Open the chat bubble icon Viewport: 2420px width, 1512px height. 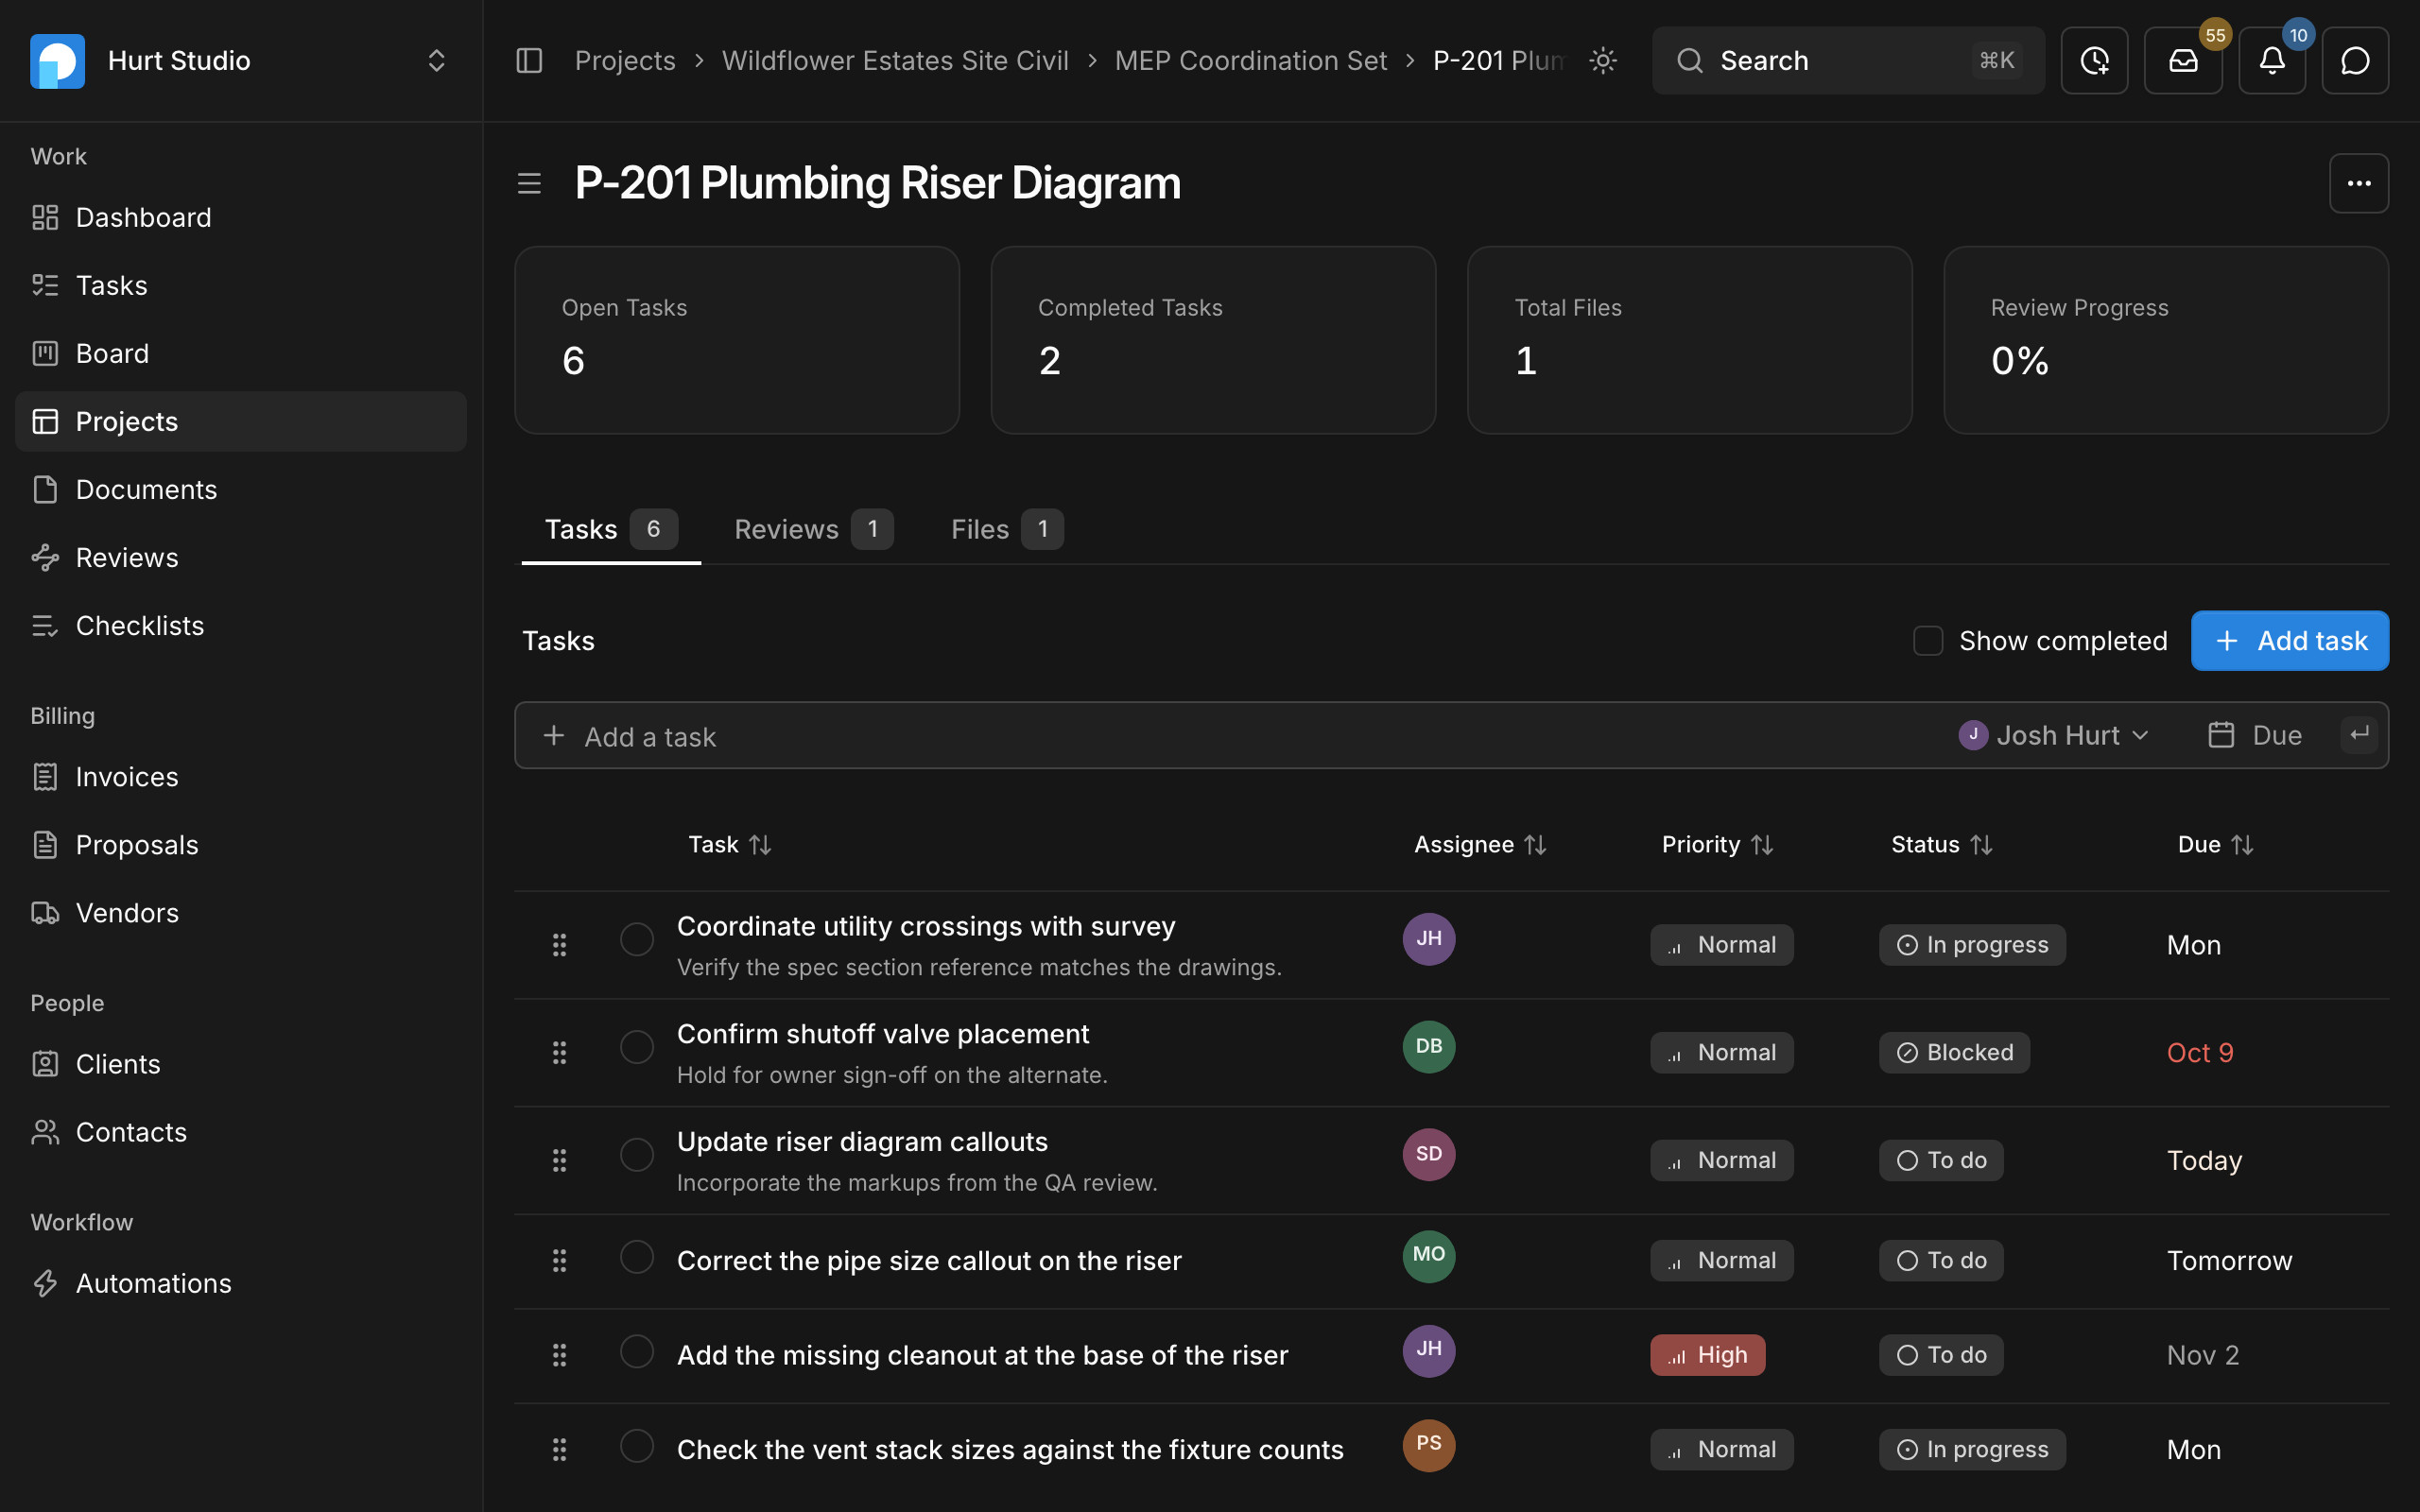point(2355,61)
